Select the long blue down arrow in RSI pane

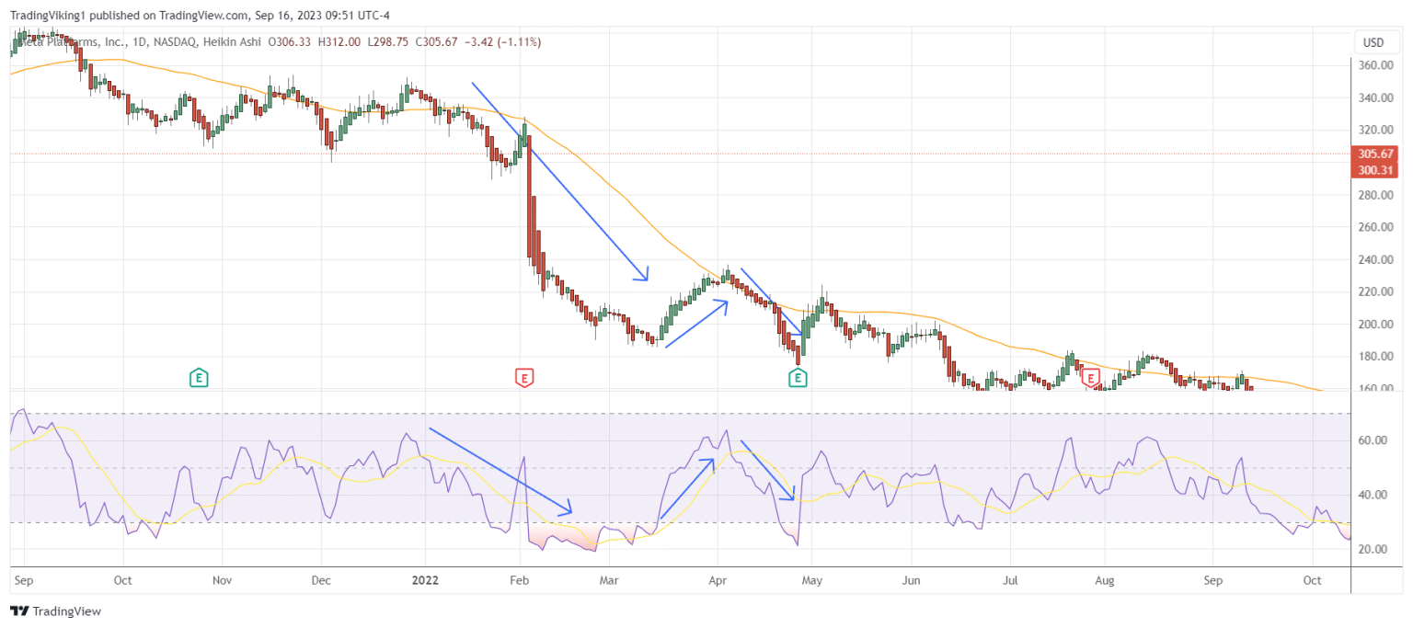tap(500, 471)
